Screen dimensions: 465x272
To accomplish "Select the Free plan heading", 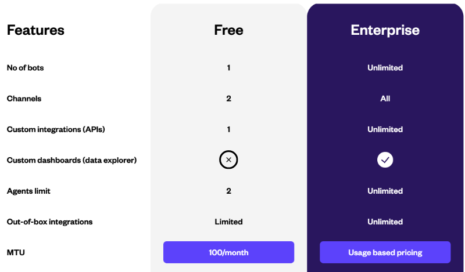I will coord(228,30).
